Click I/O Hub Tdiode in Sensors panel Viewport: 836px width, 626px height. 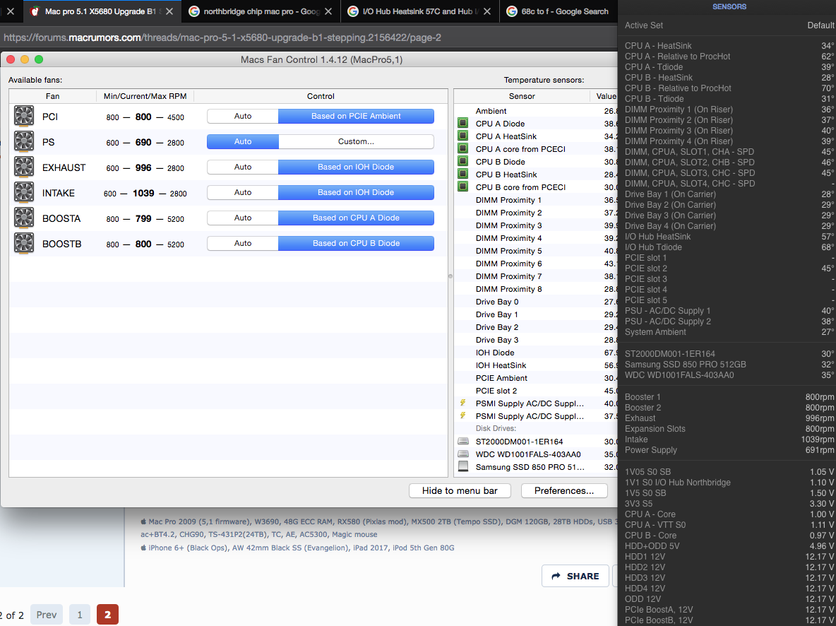tap(729, 247)
